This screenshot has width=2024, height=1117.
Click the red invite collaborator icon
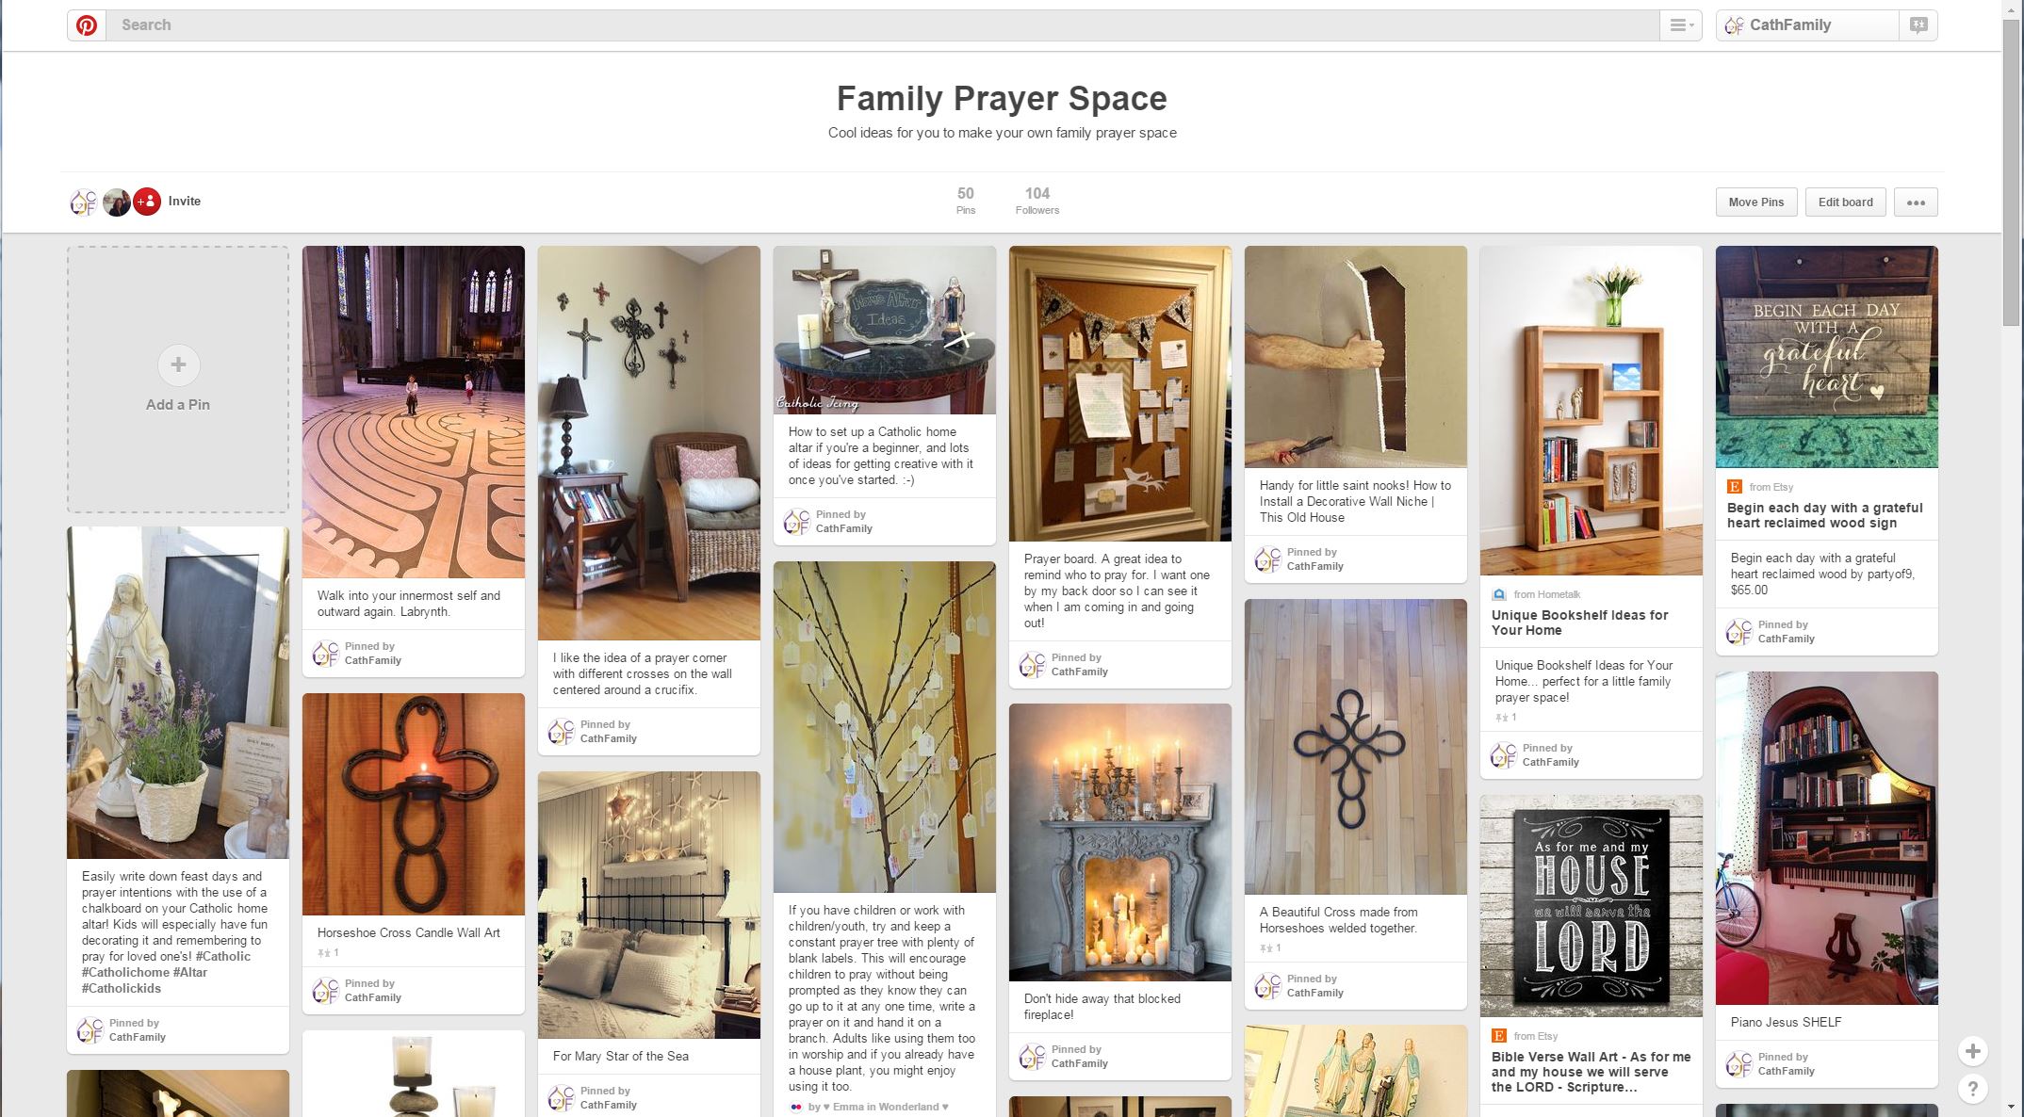point(147,202)
